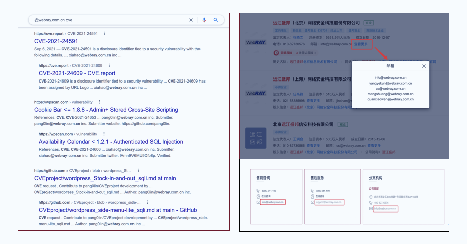This screenshot has width=467, height=244.
Task: Clear the search query with the X icon
Action: (191, 20)
